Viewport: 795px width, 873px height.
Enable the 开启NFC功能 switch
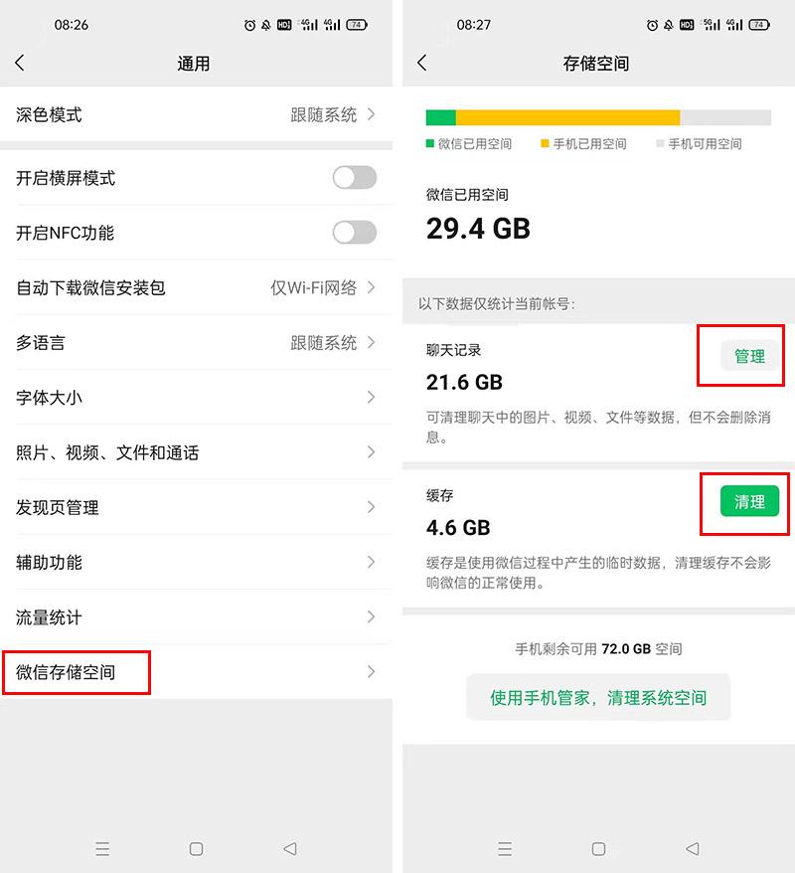(x=354, y=233)
